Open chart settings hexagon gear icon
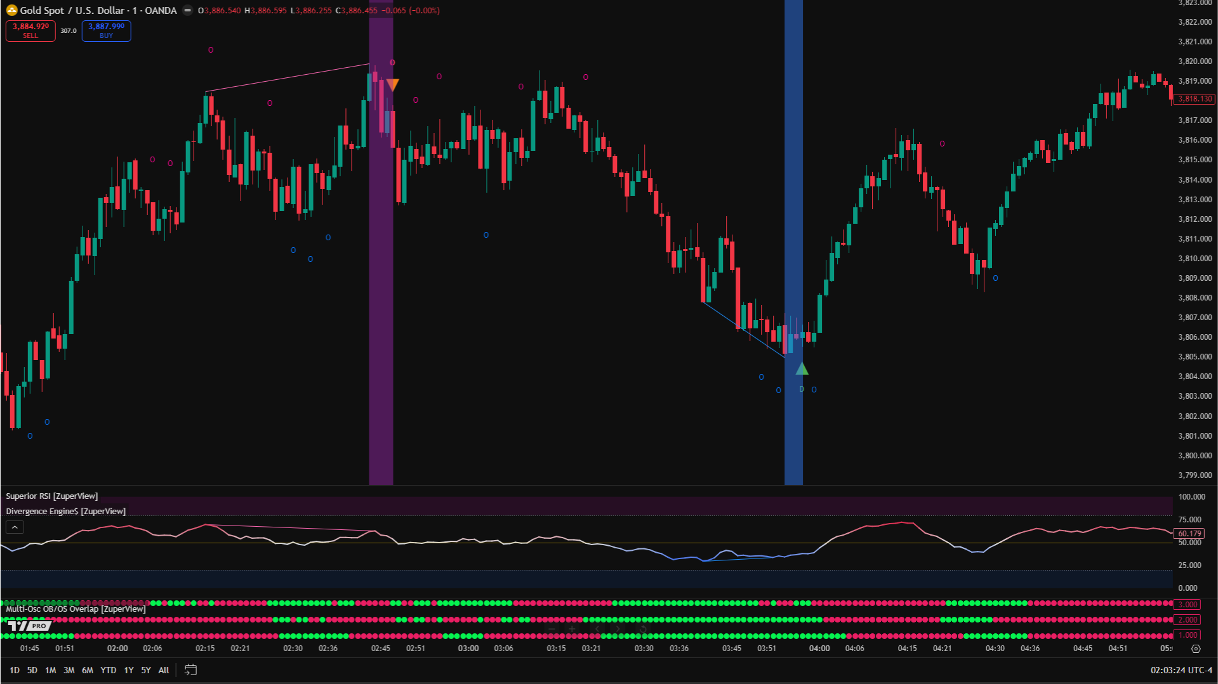1218x684 pixels. click(x=1196, y=649)
